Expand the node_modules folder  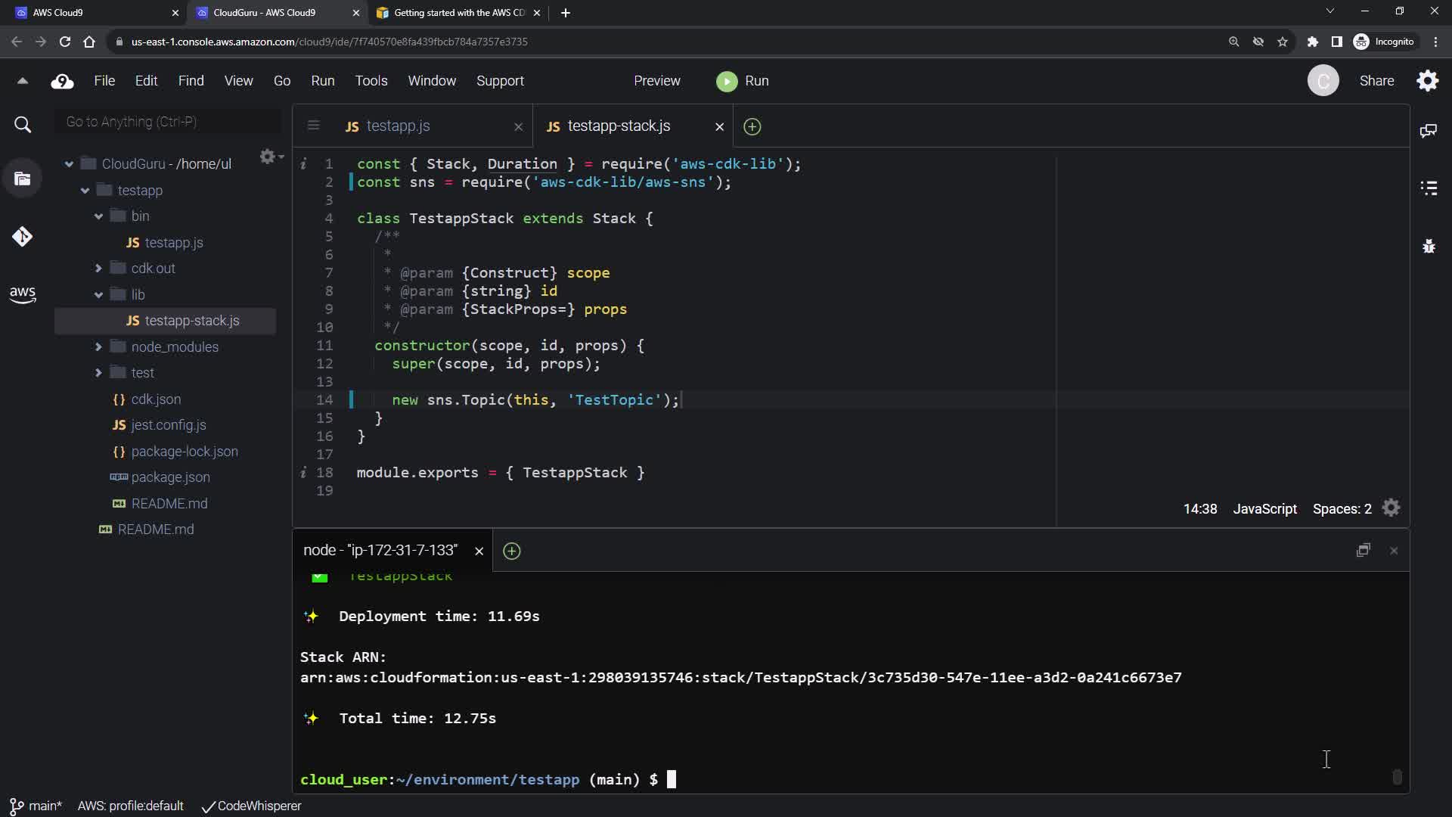pyautogui.click(x=98, y=347)
